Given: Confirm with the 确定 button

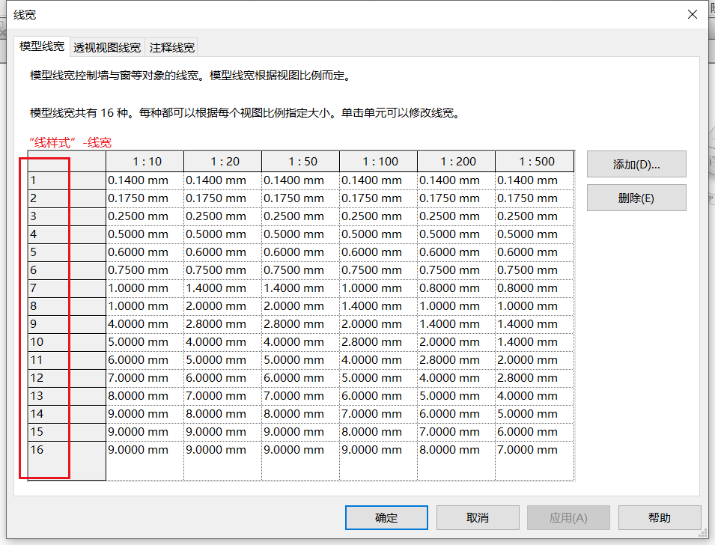Looking at the screenshot, I should tap(386, 517).
